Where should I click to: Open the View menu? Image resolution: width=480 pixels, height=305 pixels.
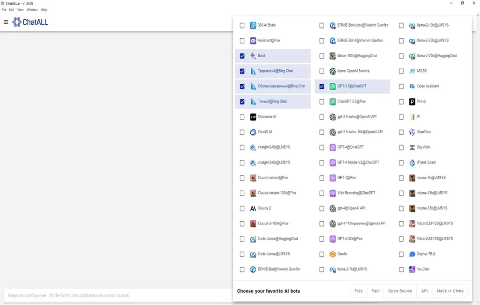pyautogui.click(x=20, y=10)
